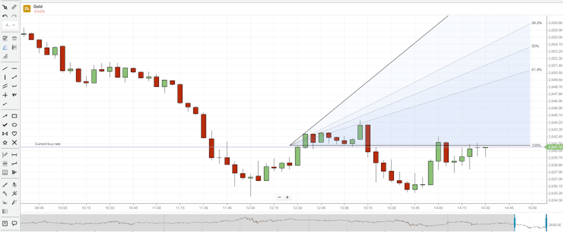563x232 pixels.
Task: Select the staircase Fibonacci tool icon
Action: (x=5, y=56)
